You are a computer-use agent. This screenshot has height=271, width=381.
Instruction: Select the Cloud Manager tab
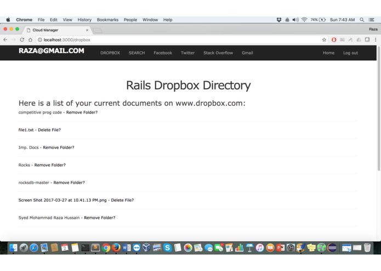click(x=57, y=30)
